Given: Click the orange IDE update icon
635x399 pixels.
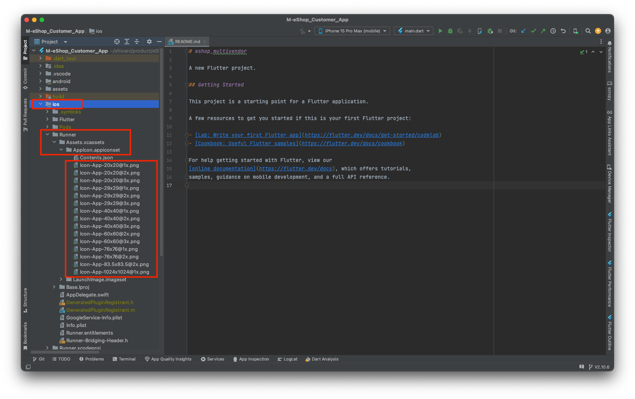Looking at the screenshot, I should (x=598, y=31).
